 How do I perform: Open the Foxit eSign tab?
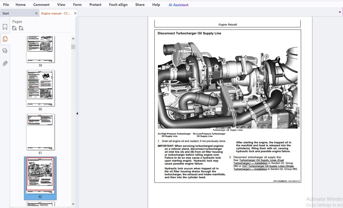click(x=118, y=5)
